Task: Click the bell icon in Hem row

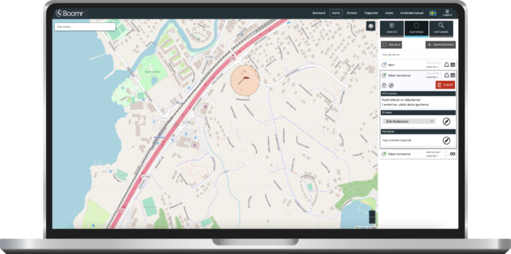Action: pos(446,65)
